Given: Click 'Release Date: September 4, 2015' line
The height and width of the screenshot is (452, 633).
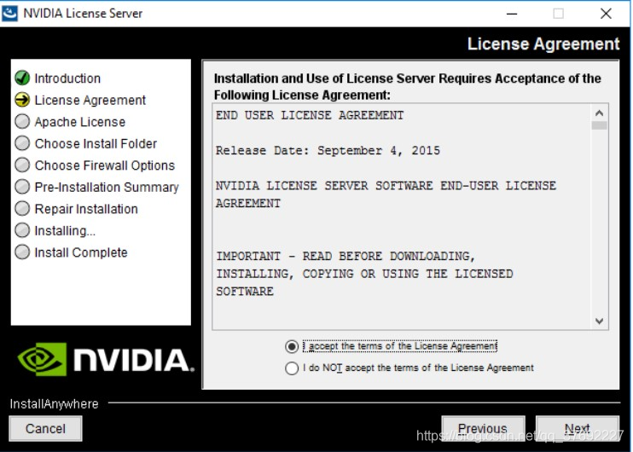Looking at the screenshot, I should (x=328, y=151).
